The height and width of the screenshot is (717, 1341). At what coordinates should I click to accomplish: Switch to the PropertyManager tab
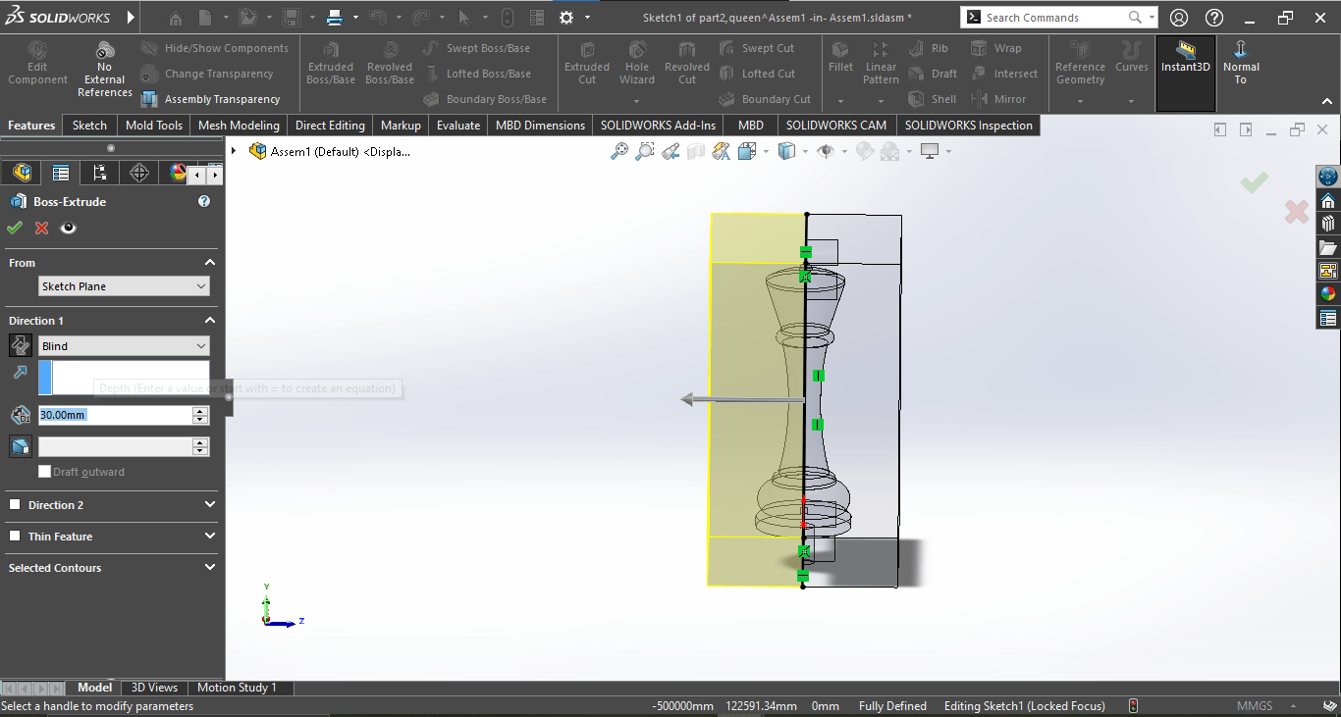click(x=60, y=173)
